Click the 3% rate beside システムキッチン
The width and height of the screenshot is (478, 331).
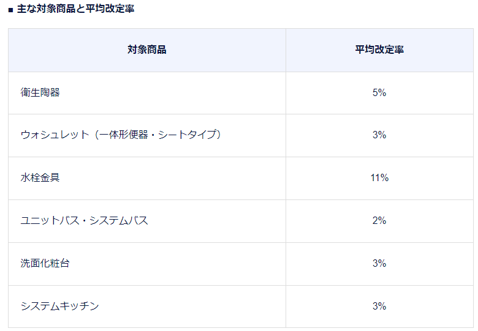click(379, 306)
